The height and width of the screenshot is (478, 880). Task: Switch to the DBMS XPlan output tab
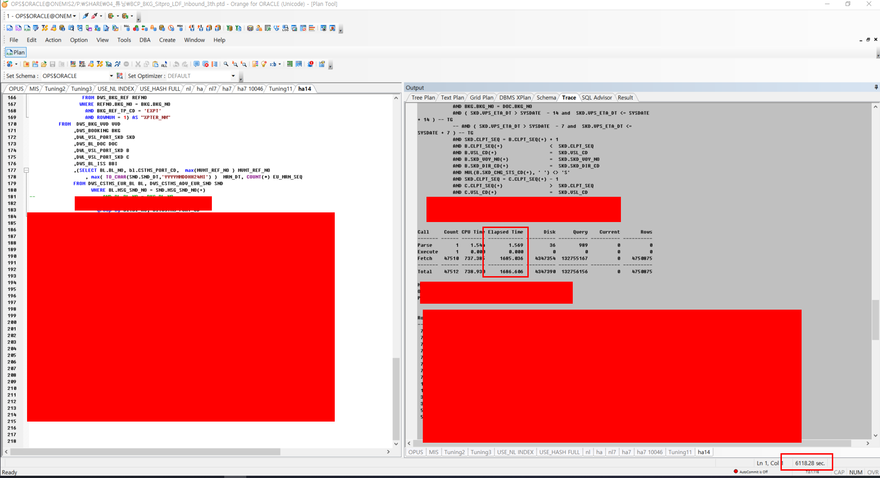click(515, 98)
